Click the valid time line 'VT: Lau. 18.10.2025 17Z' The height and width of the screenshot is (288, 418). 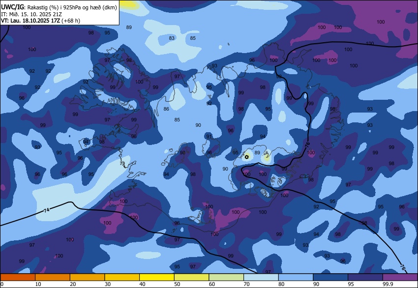30,21
